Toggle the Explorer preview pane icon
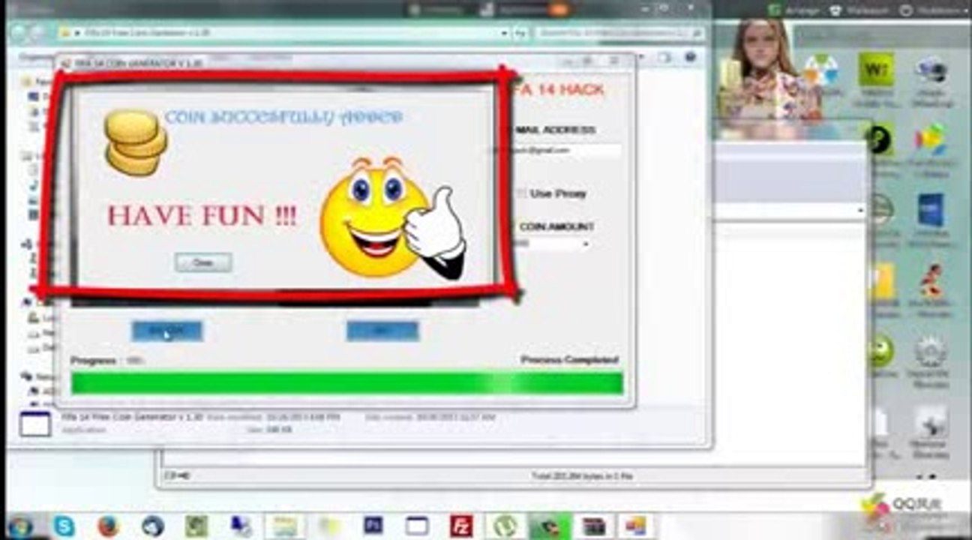Screen dimensions: 972x540 pos(664,57)
